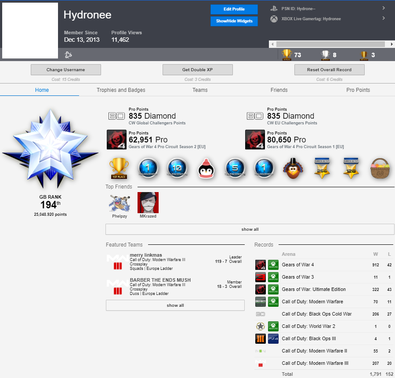The width and height of the screenshot is (395, 378).
Task: Open the BARBER THE ENDS MUSH team link
Action: (160, 280)
